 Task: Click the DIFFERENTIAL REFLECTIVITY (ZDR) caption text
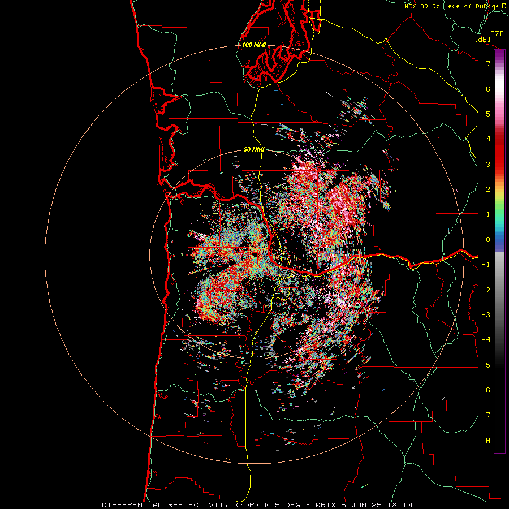(180, 505)
